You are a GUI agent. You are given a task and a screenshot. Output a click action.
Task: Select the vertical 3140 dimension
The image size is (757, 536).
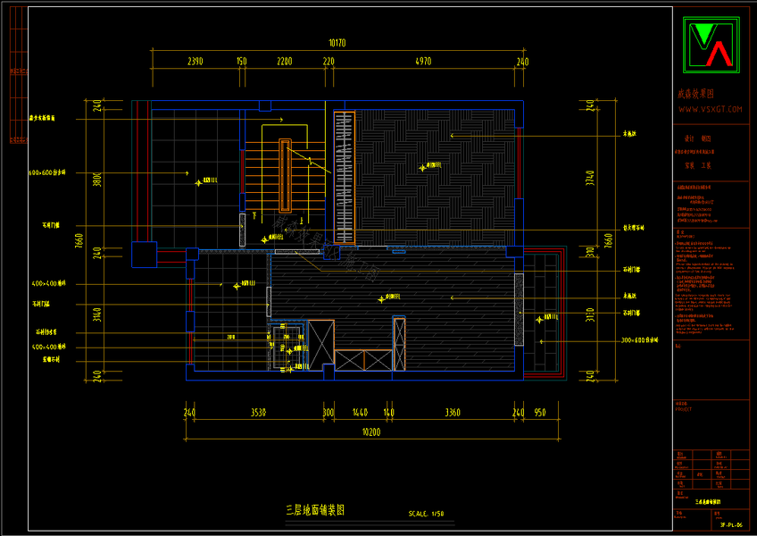click(97, 314)
